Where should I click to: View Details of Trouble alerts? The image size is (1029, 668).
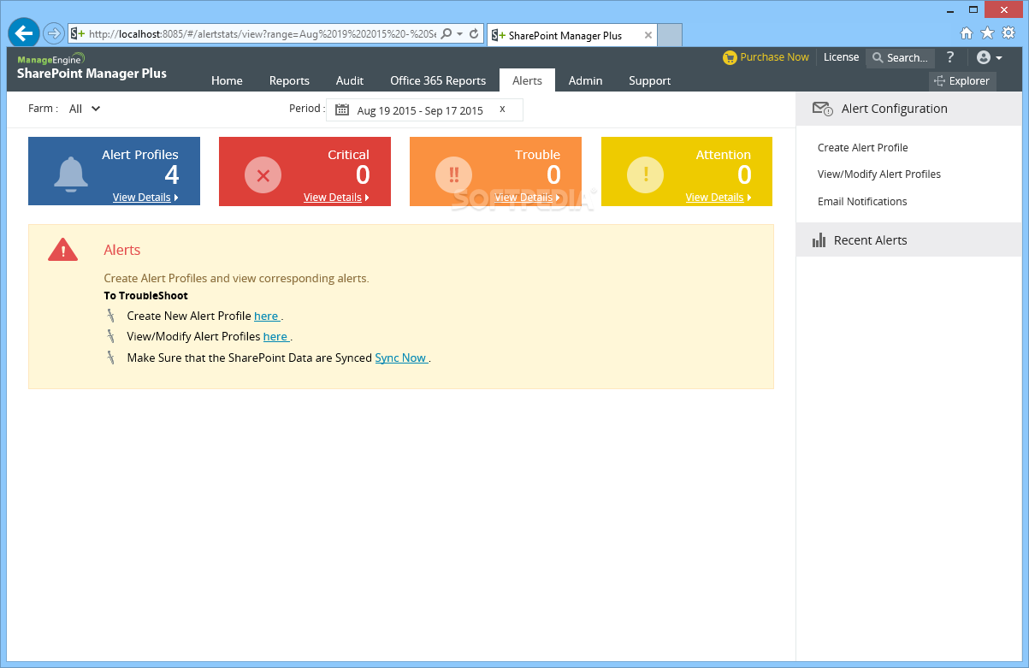click(527, 198)
